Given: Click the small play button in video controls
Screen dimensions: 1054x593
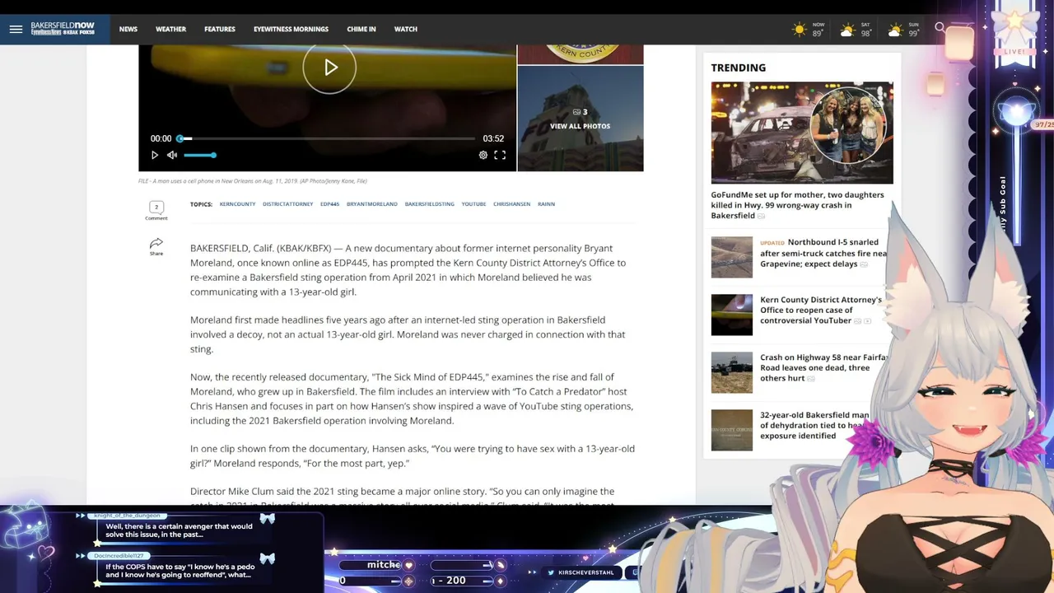Looking at the screenshot, I should (x=155, y=155).
